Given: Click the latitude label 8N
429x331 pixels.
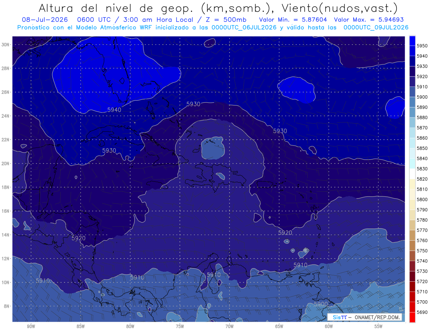Looking at the screenshot, I should point(6,306).
